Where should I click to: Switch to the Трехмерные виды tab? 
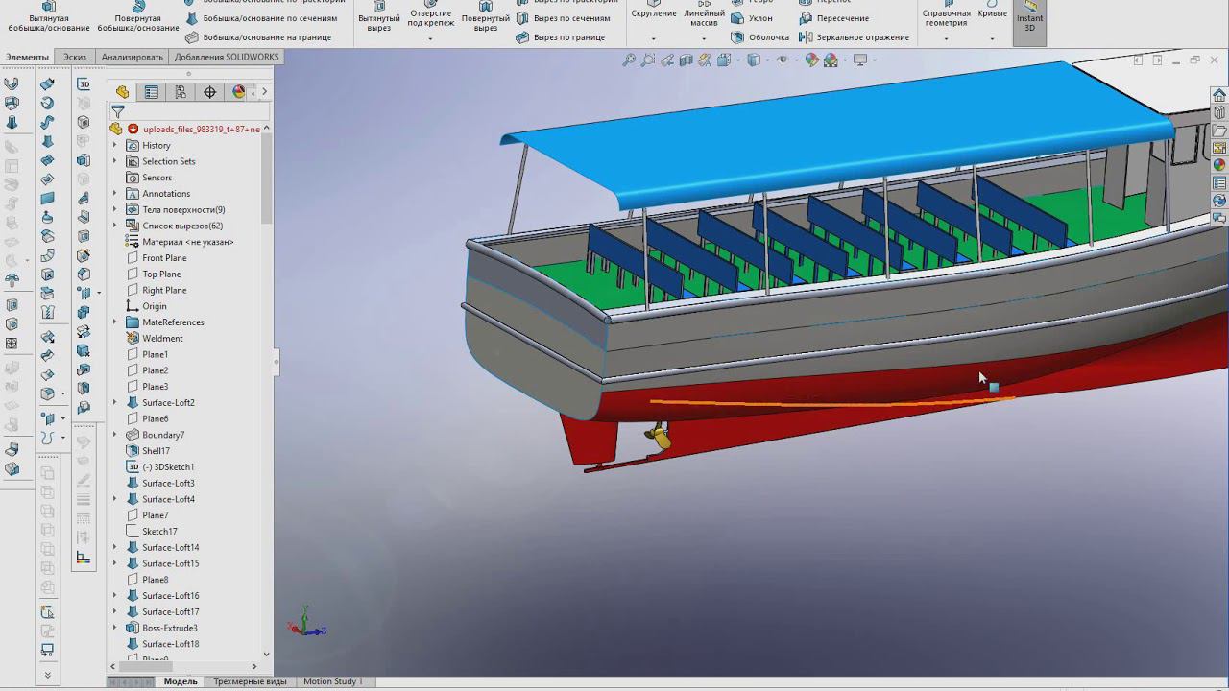click(250, 681)
